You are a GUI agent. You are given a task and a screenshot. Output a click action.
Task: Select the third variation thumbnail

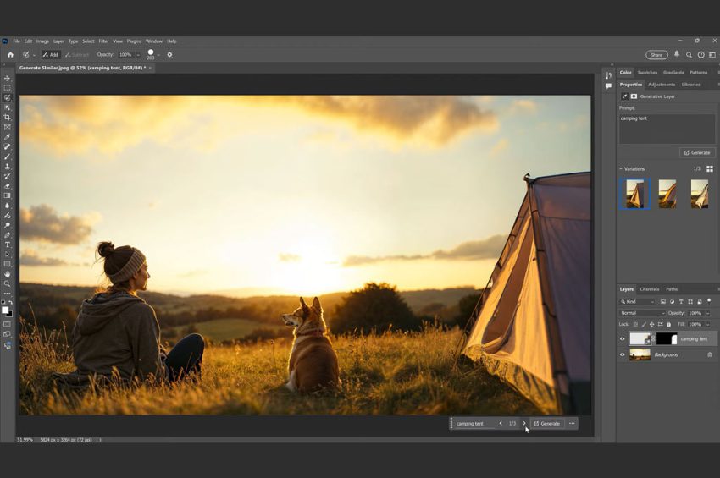[x=699, y=194]
